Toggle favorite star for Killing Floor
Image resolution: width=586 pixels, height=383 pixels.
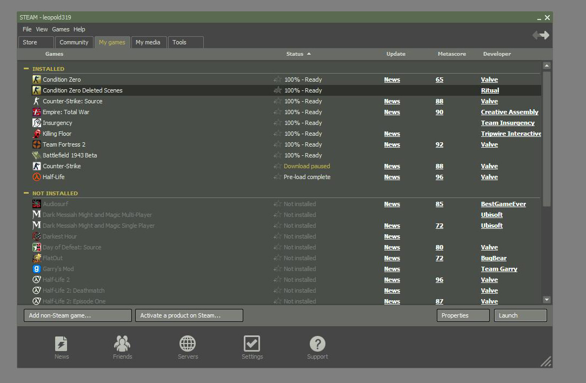tap(277, 134)
